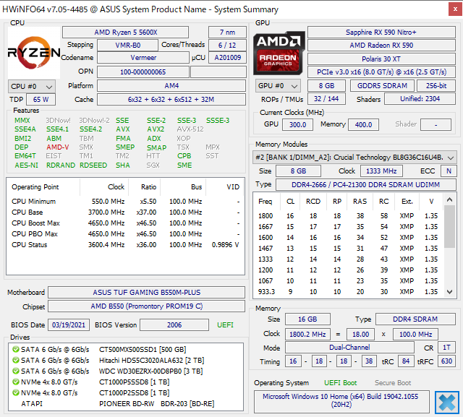The width and height of the screenshot is (463, 417).
Task: Click green check icon for CT500MX500SSD1 drive
Action: 16,350
